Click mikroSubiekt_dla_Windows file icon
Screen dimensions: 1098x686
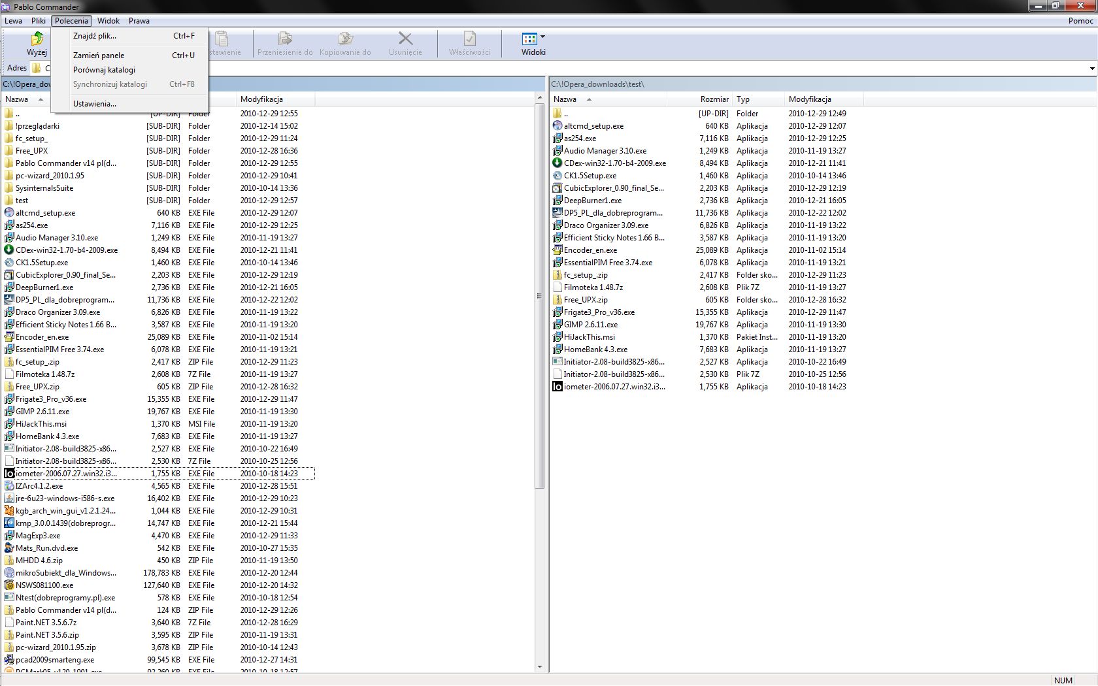point(9,573)
